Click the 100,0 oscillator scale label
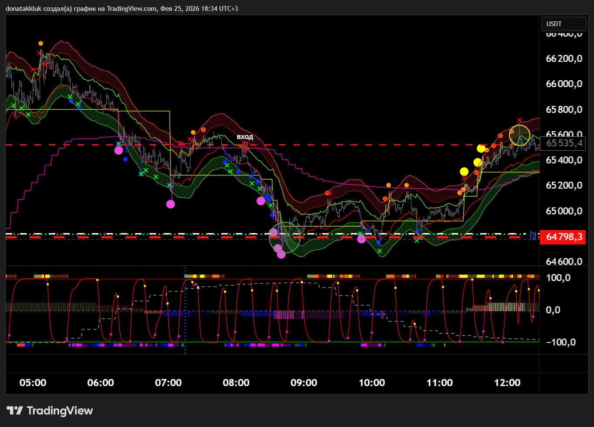Viewport: 594px width, 427px height. pos(558,278)
